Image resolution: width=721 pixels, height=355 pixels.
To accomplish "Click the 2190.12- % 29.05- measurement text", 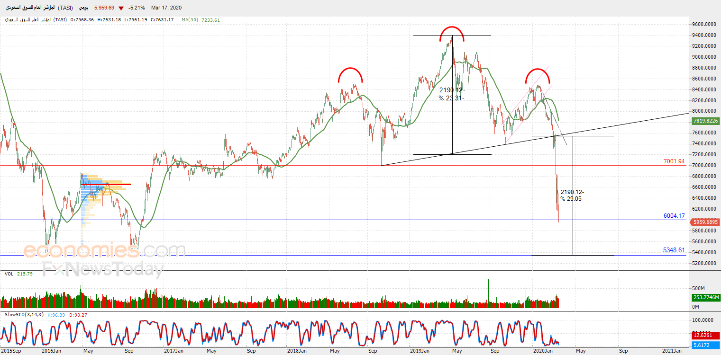I will pos(572,195).
